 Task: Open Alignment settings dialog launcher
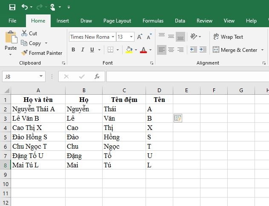(264, 63)
